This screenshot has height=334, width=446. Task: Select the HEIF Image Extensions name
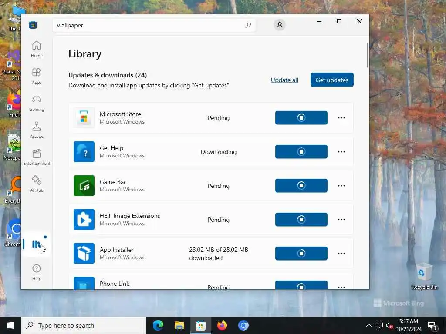130,216
